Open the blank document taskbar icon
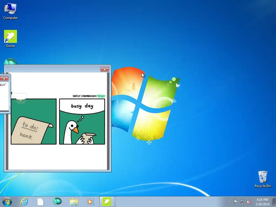 click(x=40, y=202)
